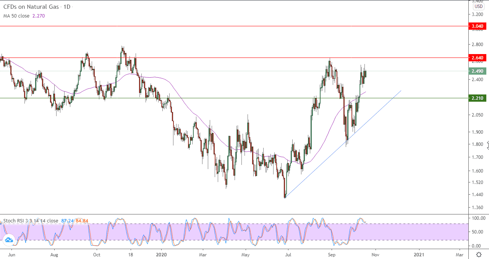
Task: Select the red 2.640 price label
Action: point(478,58)
